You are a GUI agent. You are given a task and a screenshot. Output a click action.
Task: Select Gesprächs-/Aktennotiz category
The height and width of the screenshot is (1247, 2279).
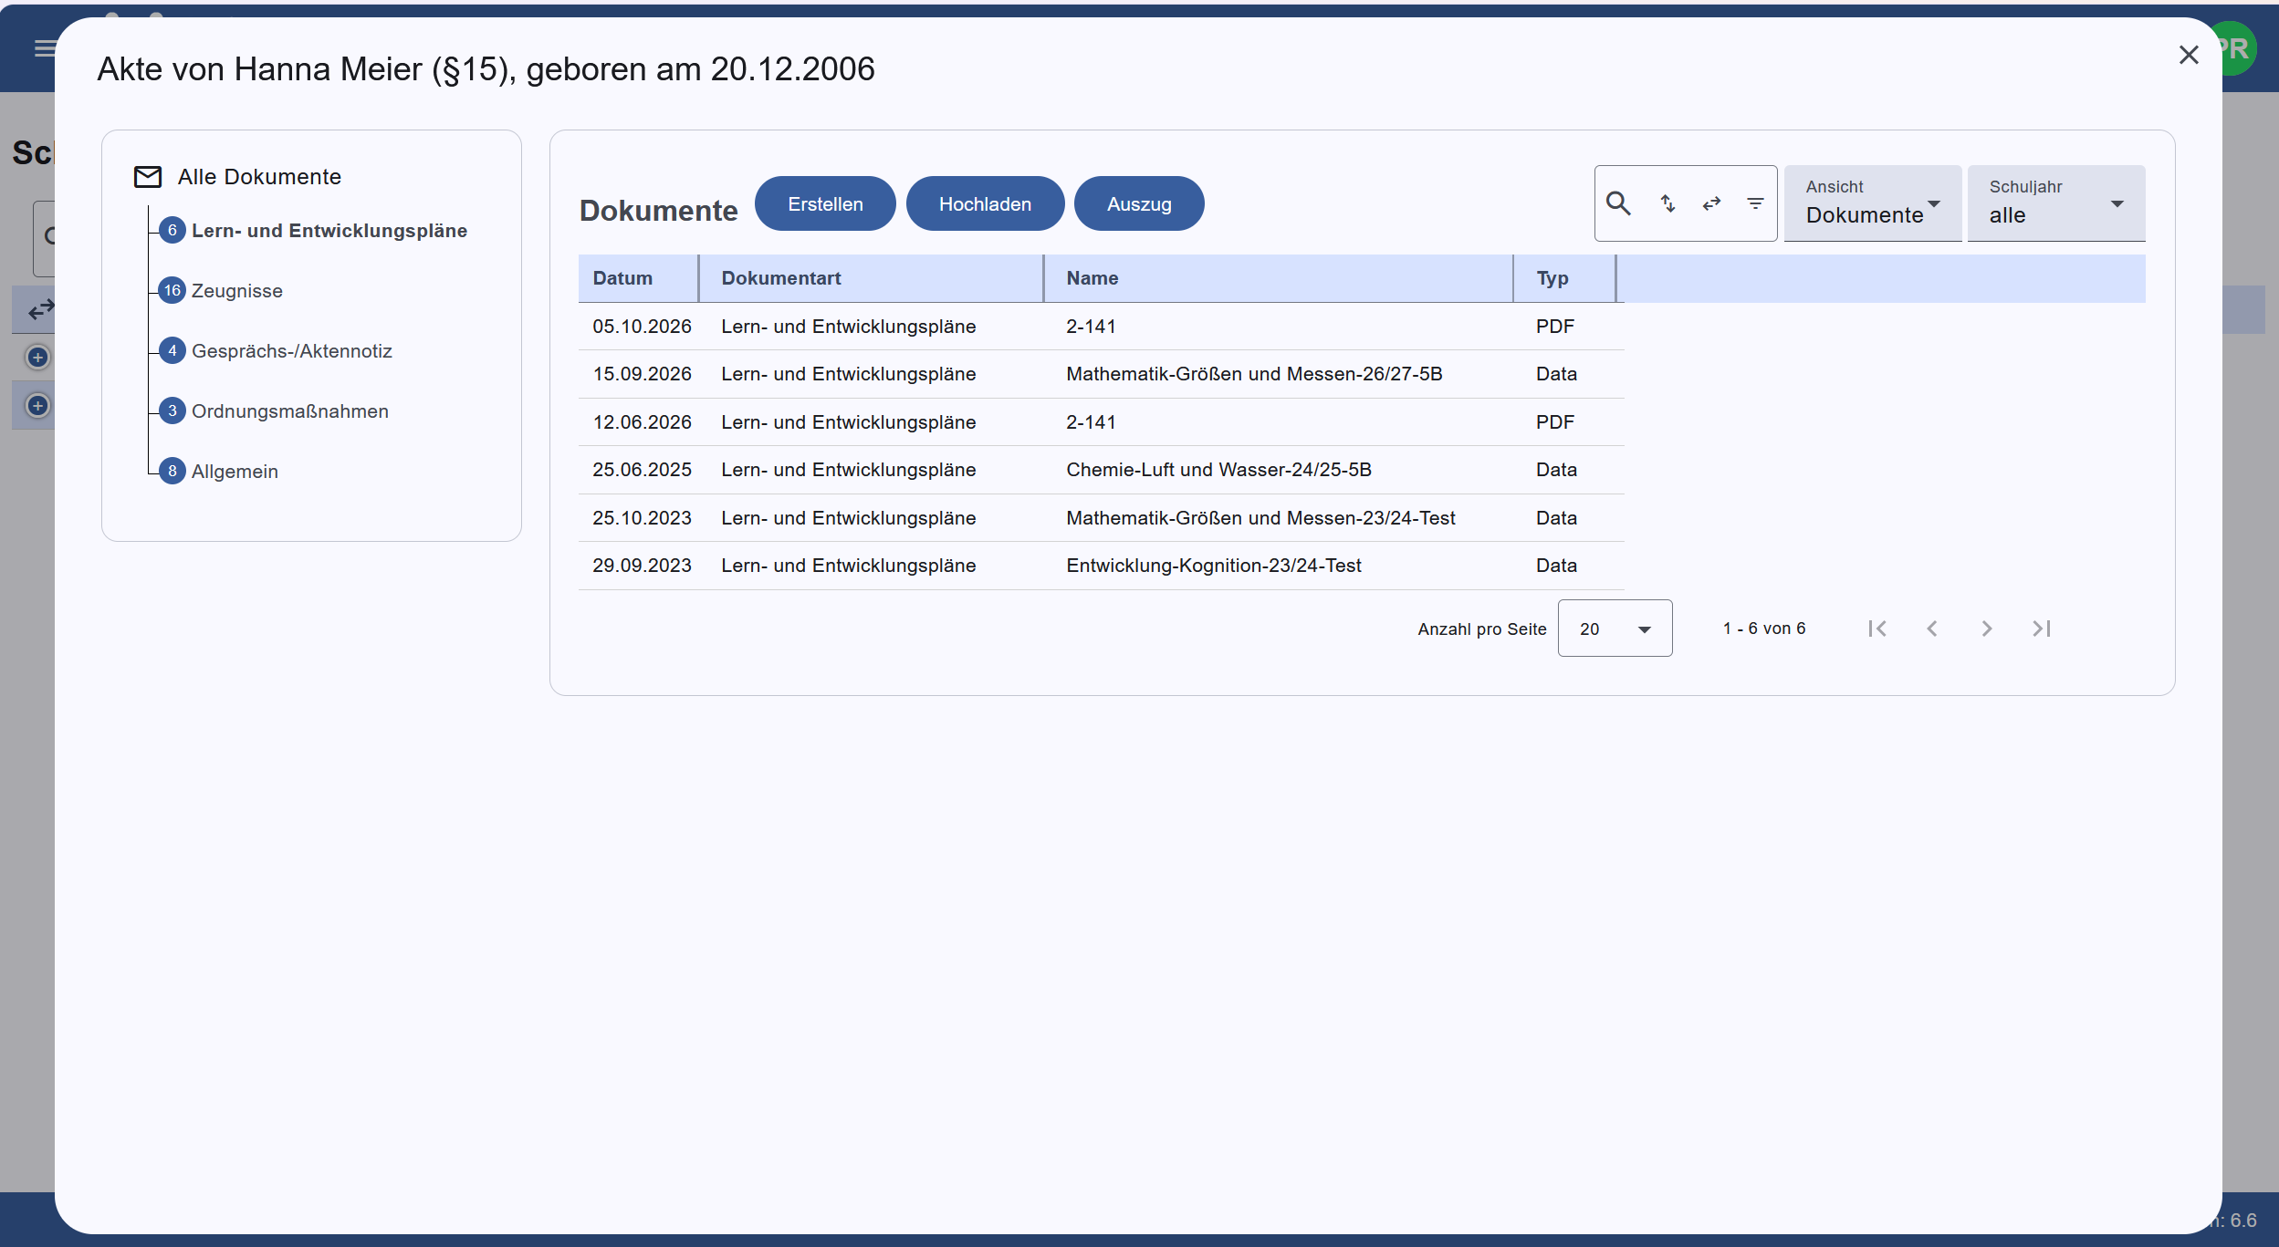[x=291, y=351]
